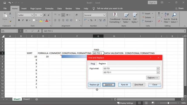Click the Comma Style icon
The height and width of the screenshot is (105, 187).
click(95, 20)
